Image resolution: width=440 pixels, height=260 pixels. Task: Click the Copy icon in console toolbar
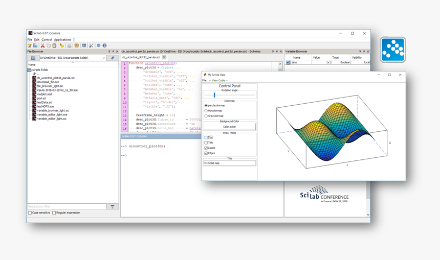pyautogui.click(x=49, y=45)
